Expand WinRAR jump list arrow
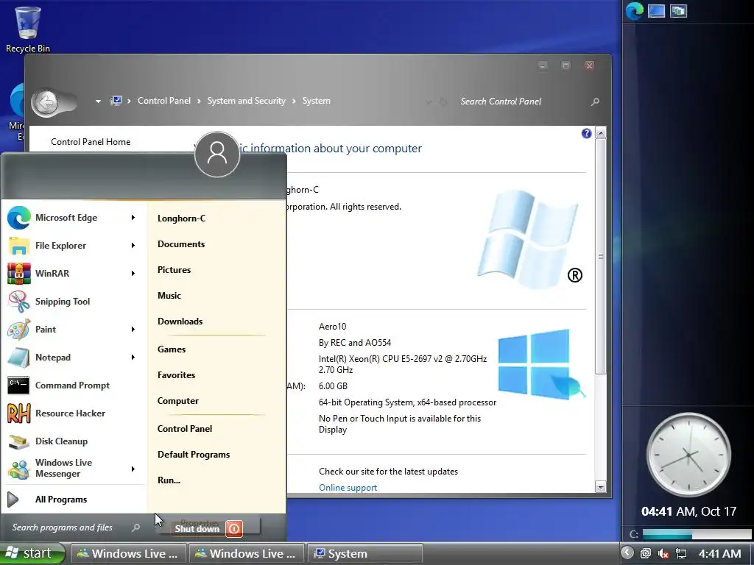 click(133, 274)
